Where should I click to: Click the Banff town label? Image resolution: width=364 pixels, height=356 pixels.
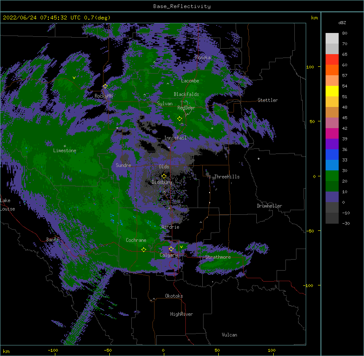pos(52,240)
